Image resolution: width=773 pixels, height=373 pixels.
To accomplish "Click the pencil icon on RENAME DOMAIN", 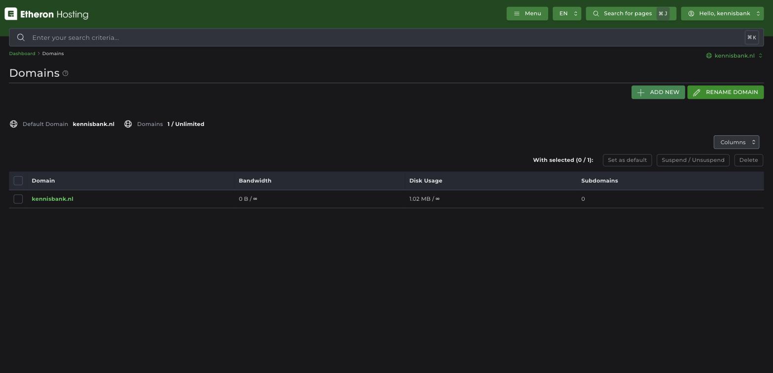I will click(697, 93).
